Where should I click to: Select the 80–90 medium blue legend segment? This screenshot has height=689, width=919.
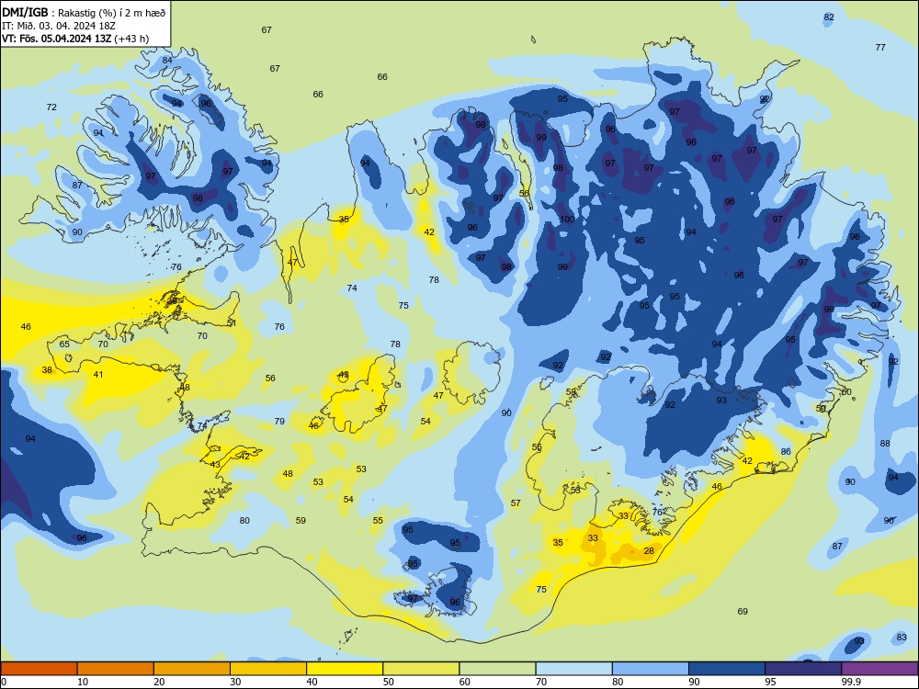(651, 669)
